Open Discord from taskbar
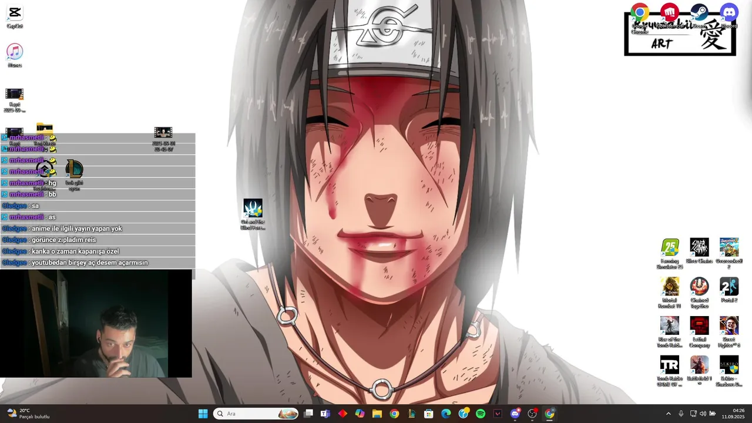Screen dimensions: 752x423 click(x=515, y=414)
